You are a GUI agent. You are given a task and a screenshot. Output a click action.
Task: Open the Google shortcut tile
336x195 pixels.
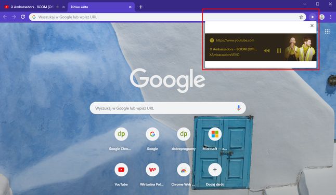click(x=152, y=139)
